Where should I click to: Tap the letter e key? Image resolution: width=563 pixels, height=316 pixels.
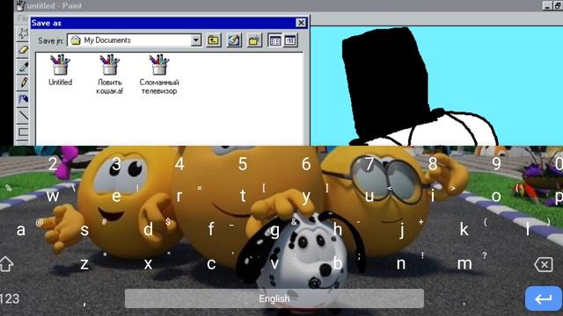tap(116, 197)
